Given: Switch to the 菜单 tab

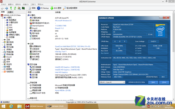Looking at the screenshot, I should click(x=3, y=12).
